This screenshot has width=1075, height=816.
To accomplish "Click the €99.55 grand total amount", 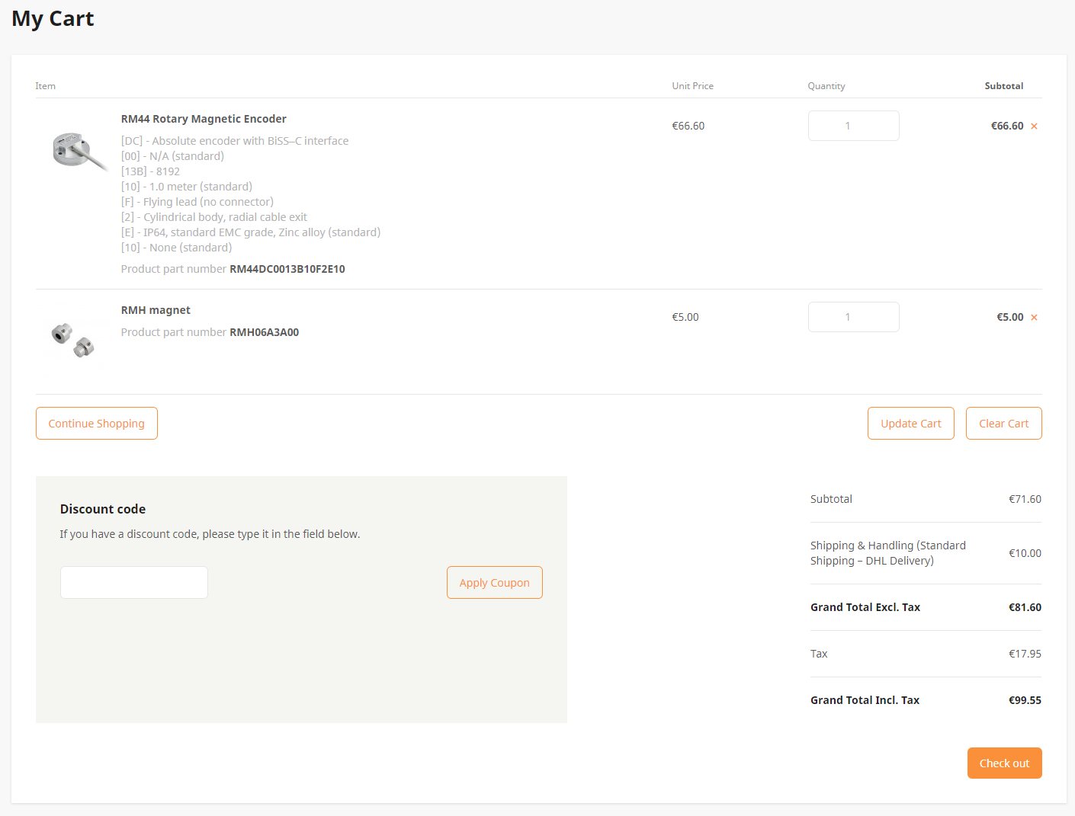I will [x=1025, y=700].
